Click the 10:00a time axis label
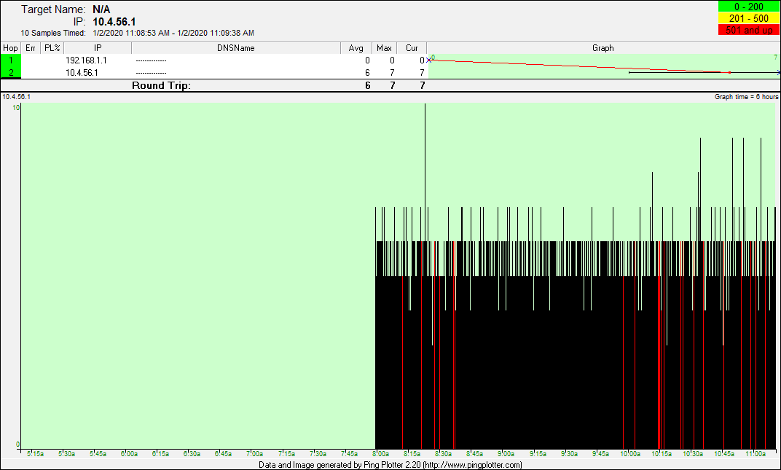The width and height of the screenshot is (781, 470). pos(632,454)
